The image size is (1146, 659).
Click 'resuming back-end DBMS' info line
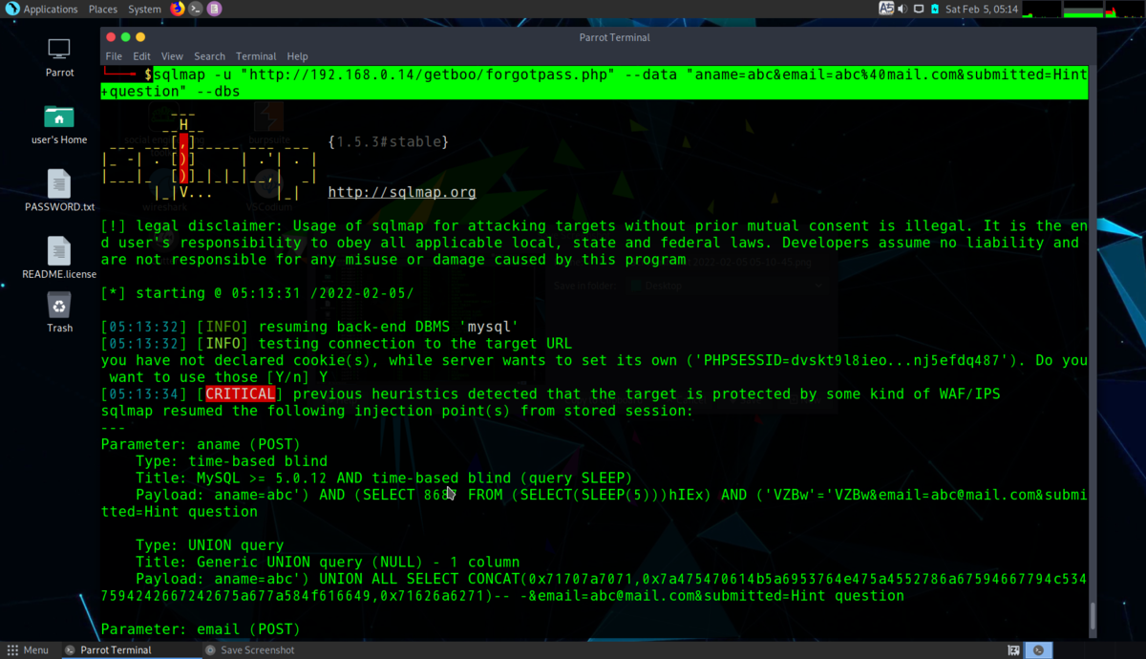coord(310,327)
